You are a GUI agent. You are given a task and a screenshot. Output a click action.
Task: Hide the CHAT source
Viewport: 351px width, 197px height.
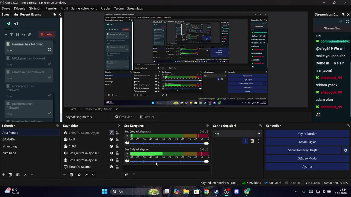[x=111, y=146]
